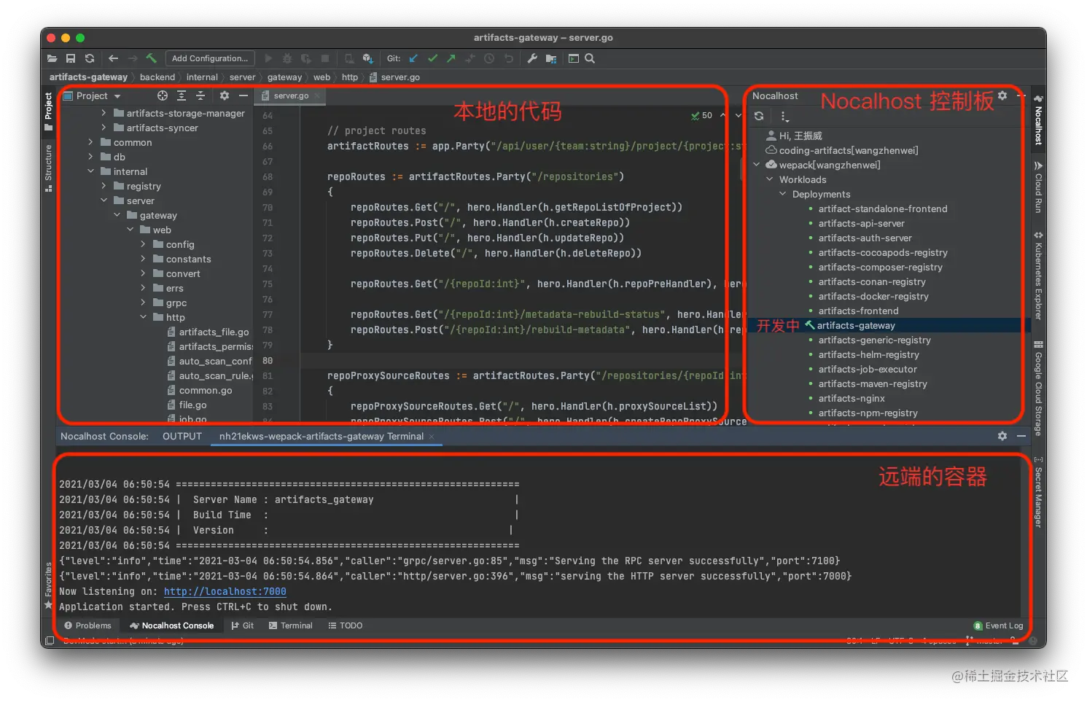Expand the registry folder
1087x702 pixels.
coord(104,186)
